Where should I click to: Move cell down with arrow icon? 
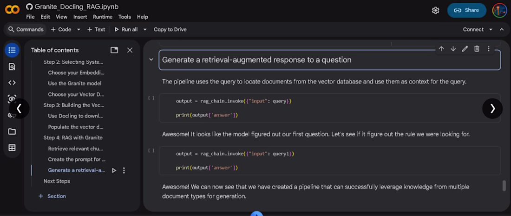click(x=453, y=49)
